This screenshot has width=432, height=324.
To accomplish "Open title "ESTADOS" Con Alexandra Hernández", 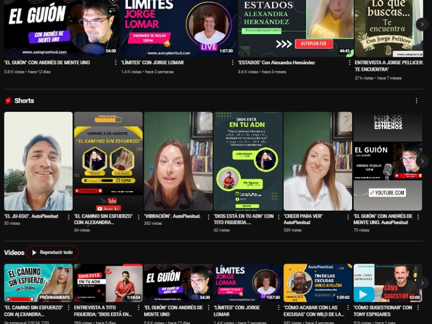I will [276, 63].
